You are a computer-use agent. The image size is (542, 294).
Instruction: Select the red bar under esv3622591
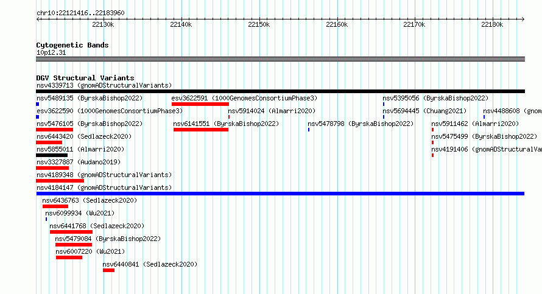200,104
